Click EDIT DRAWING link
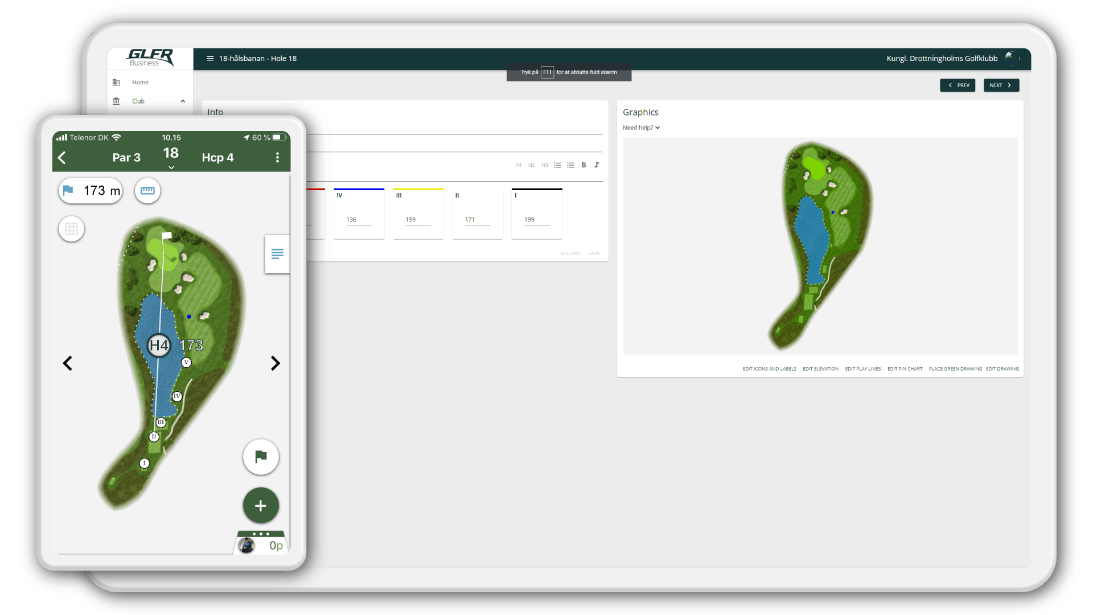The image size is (1093, 615). pos(1002,369)
